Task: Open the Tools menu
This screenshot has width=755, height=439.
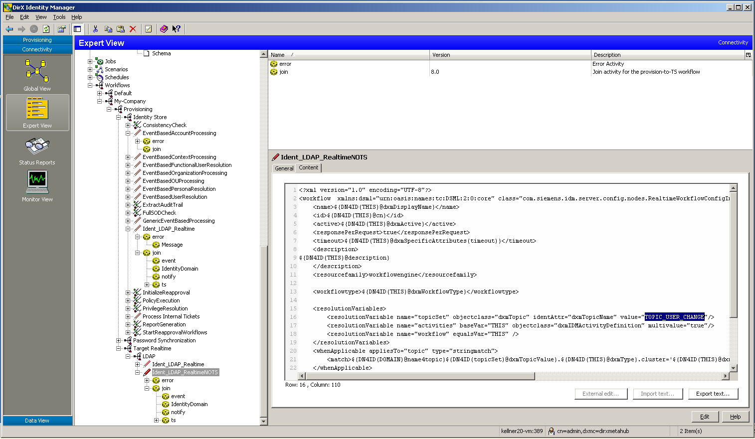Action: coord(59,17)
